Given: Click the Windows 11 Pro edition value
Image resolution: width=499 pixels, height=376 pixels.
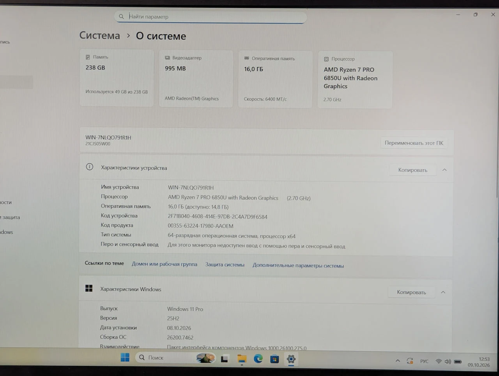Looking at the screenshot, I should point(185,309).
